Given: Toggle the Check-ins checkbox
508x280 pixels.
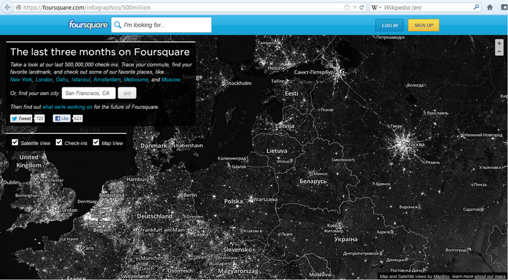Looking at the screenshot, I should 58,143.
